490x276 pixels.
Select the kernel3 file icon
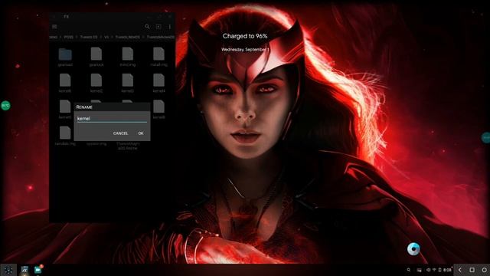pos(128,80)
